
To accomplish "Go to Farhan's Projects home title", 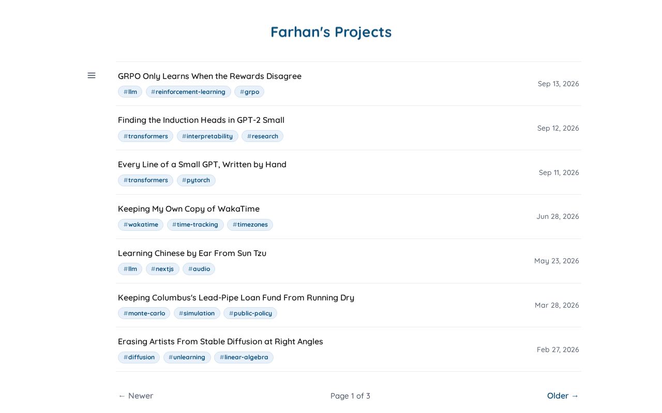I will click(331, 32).
